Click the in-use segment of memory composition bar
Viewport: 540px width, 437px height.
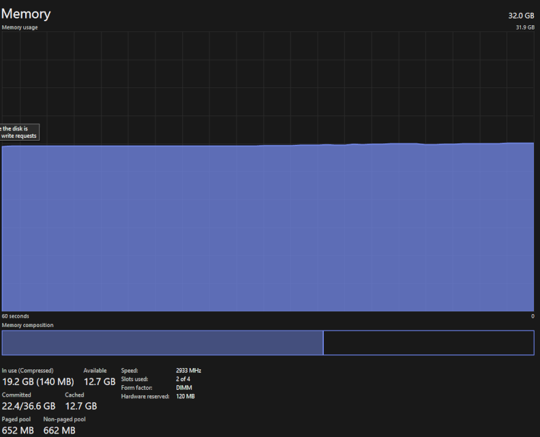(162, 343)
